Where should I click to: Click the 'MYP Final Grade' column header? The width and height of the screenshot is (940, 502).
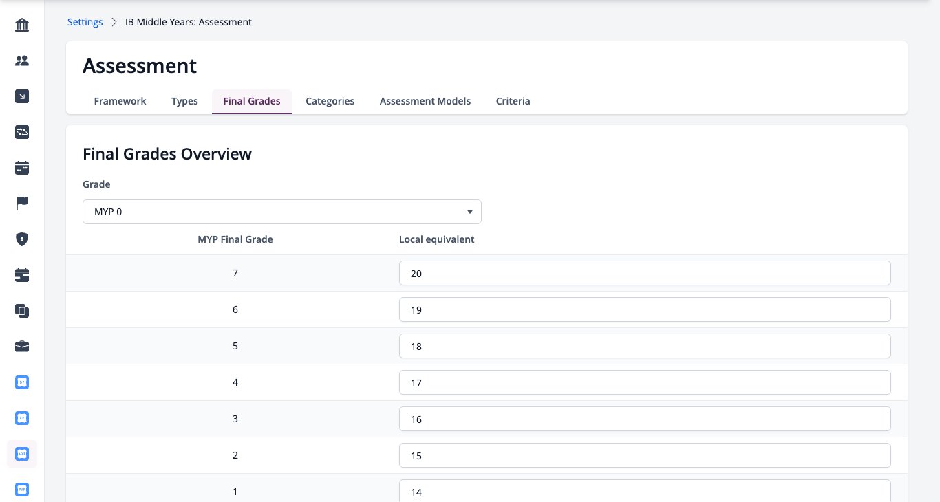235,239
